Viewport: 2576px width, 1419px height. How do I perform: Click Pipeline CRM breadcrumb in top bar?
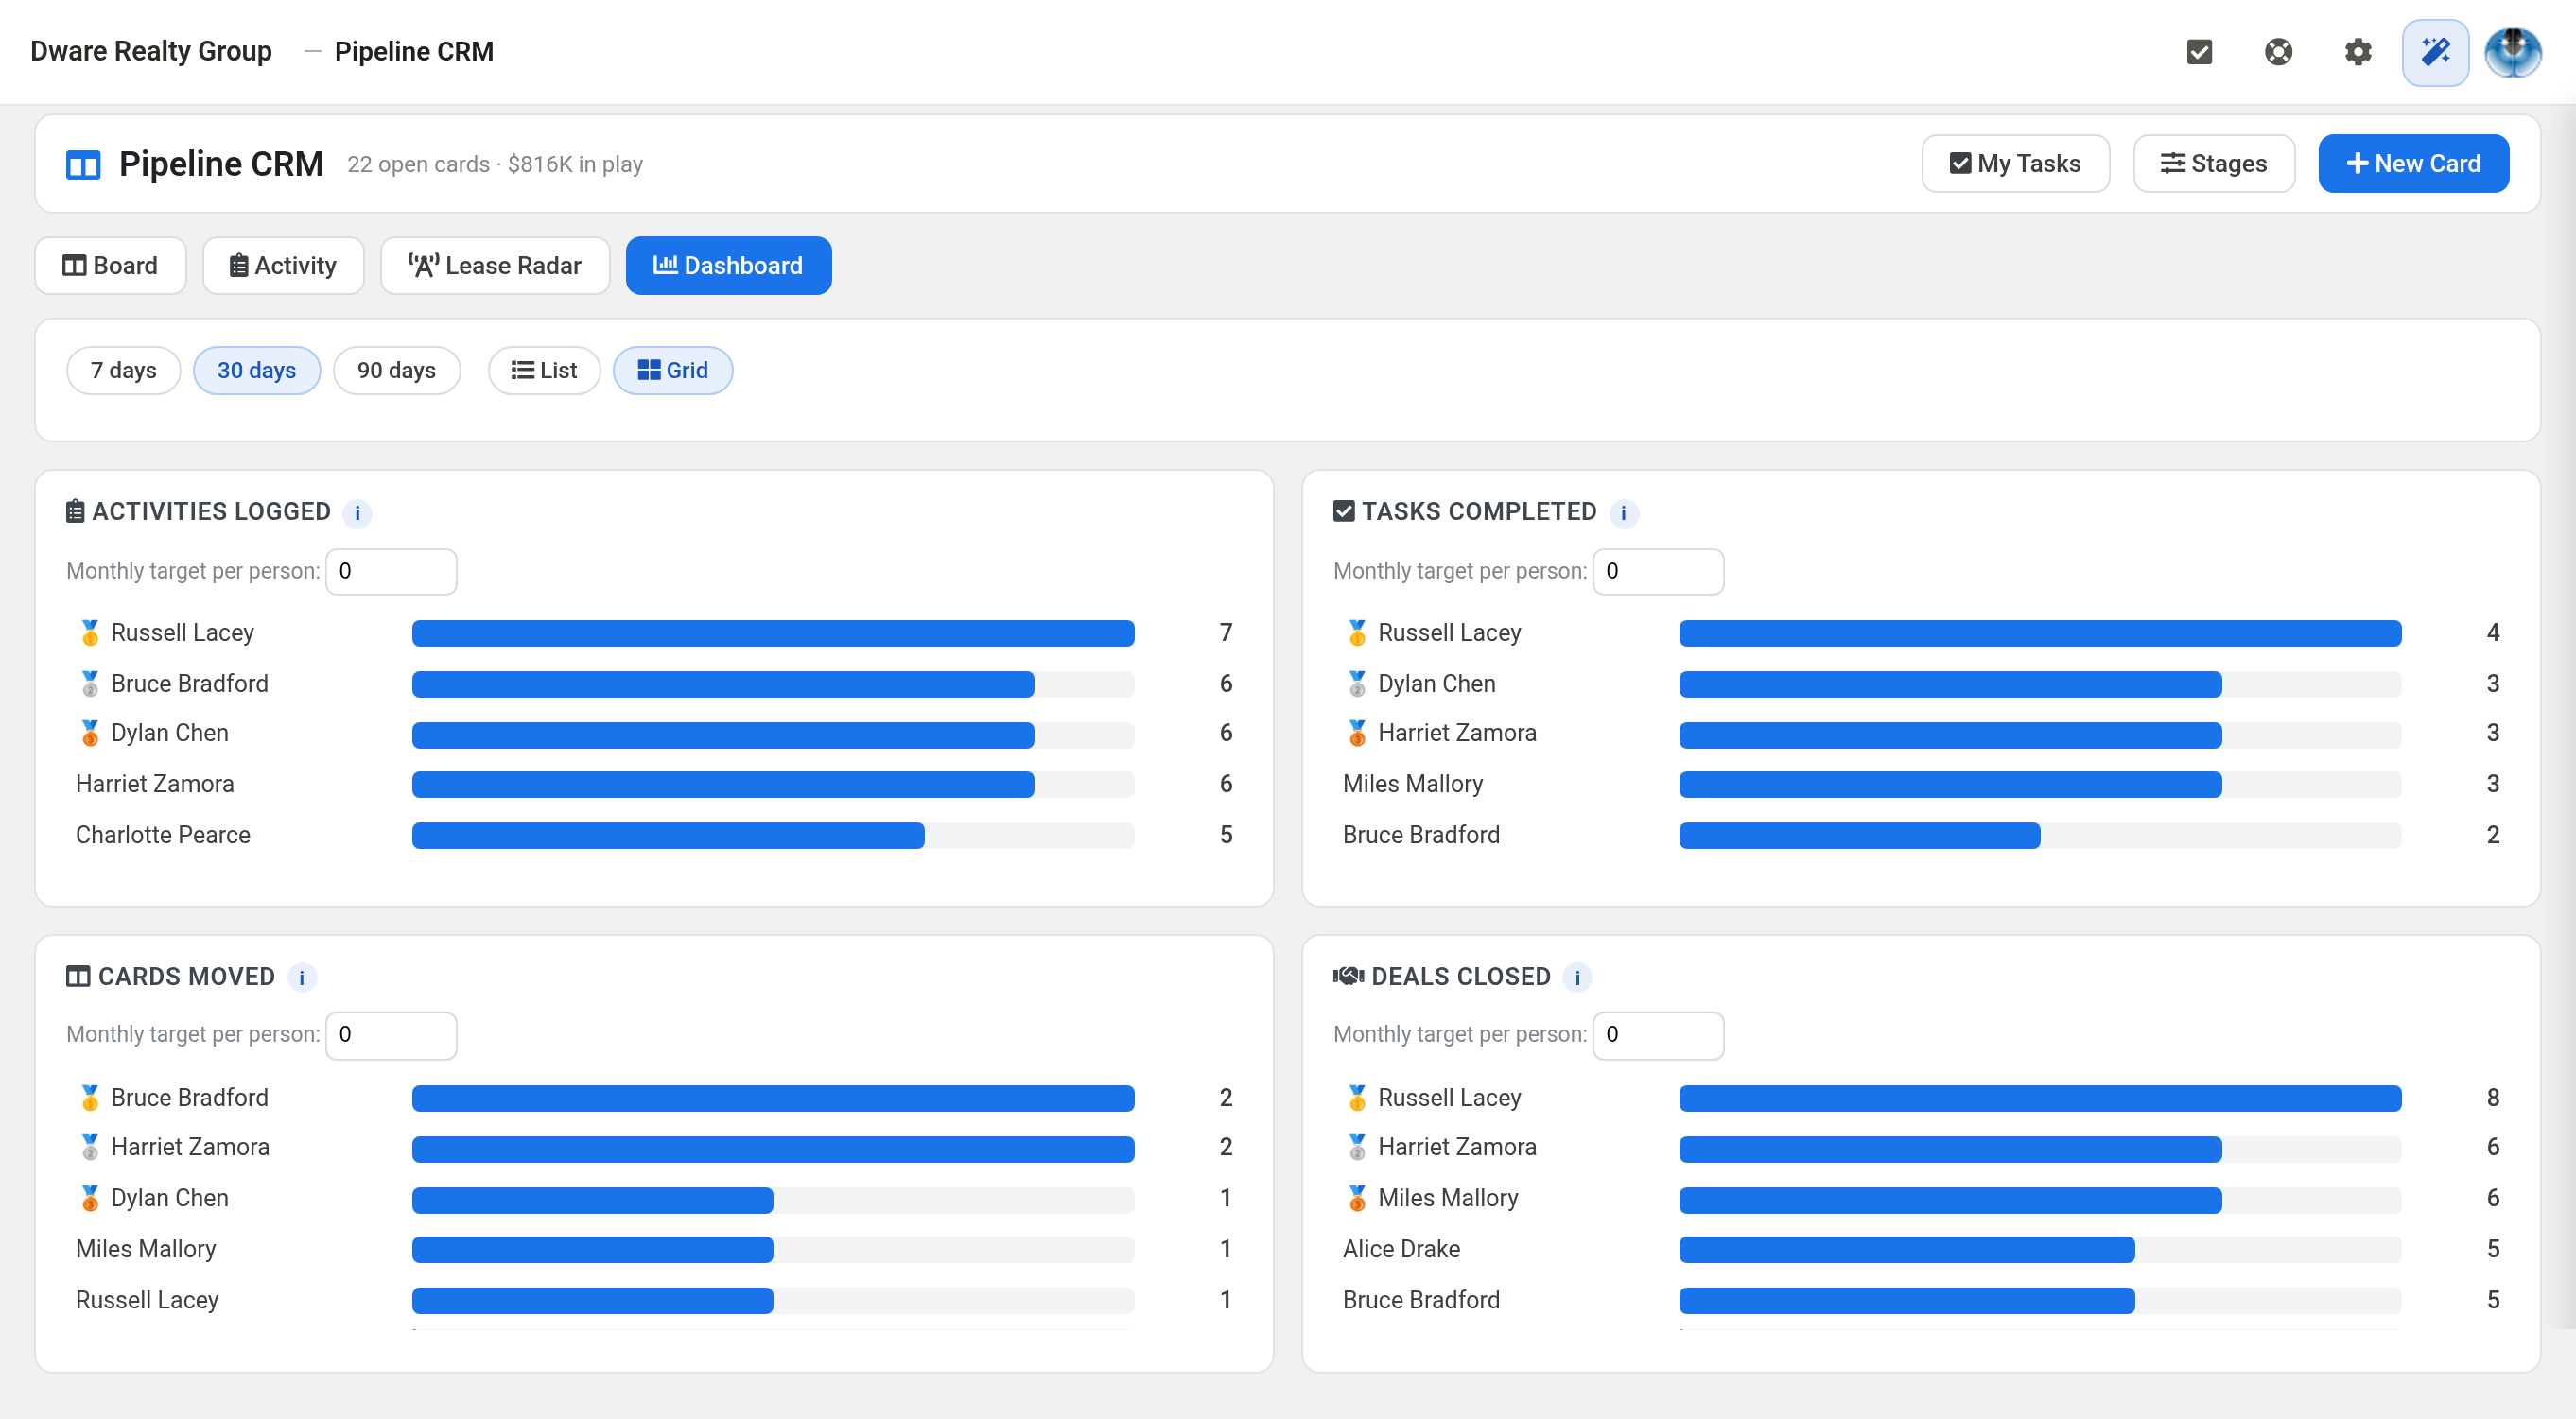pos(414,51)
